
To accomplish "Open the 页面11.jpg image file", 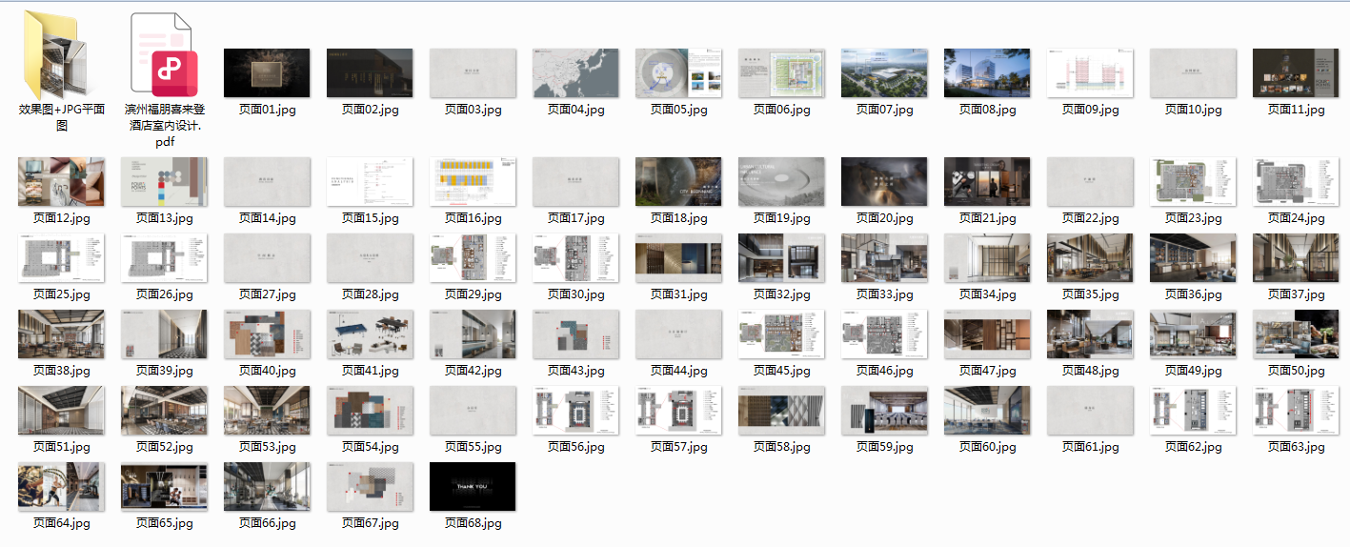I will [x=1296, y=73].
